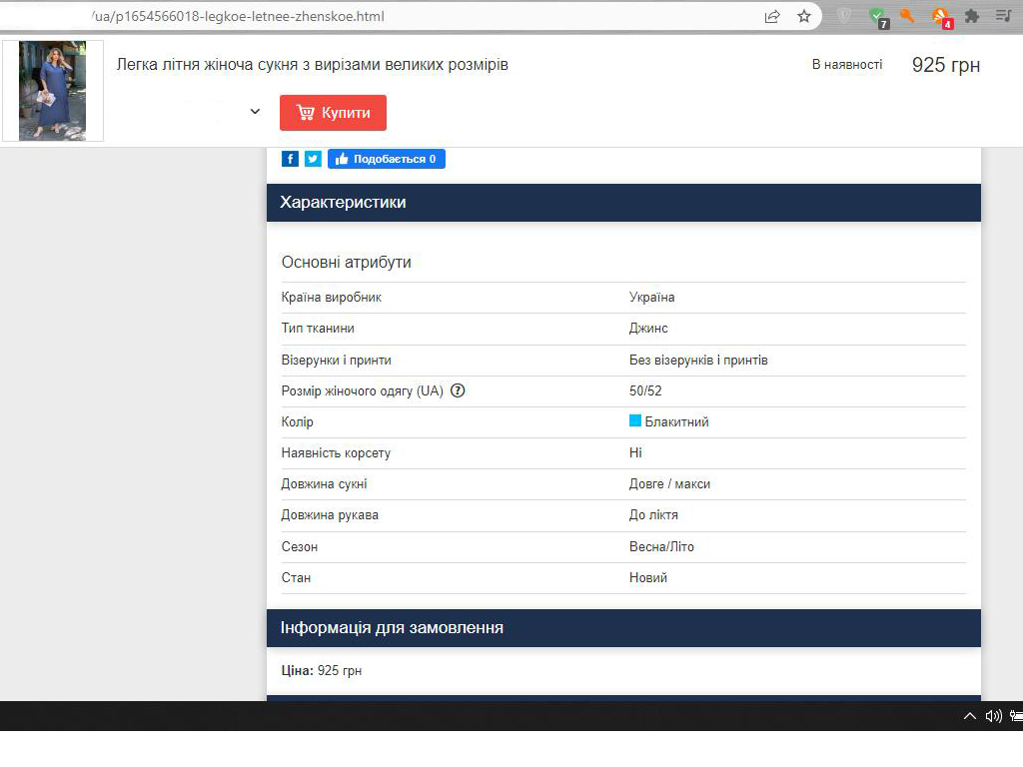
Task: Click the Характеристики section header
Action: [x=623, y=202]
